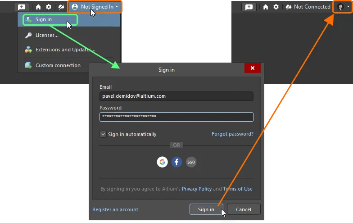Open the Privacy Policy link
This screenshot has width=353, height=223.
197,189
